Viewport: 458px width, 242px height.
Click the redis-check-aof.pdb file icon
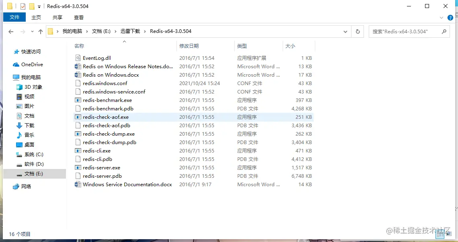click(78, 126)
